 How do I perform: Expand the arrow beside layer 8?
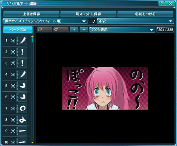[17, 120]
